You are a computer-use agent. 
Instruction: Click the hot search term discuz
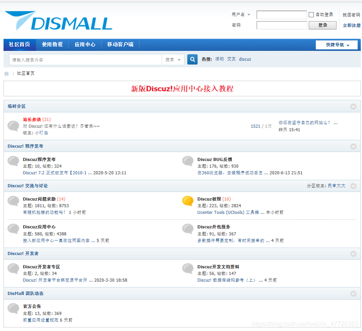click(x=245, y=59)
